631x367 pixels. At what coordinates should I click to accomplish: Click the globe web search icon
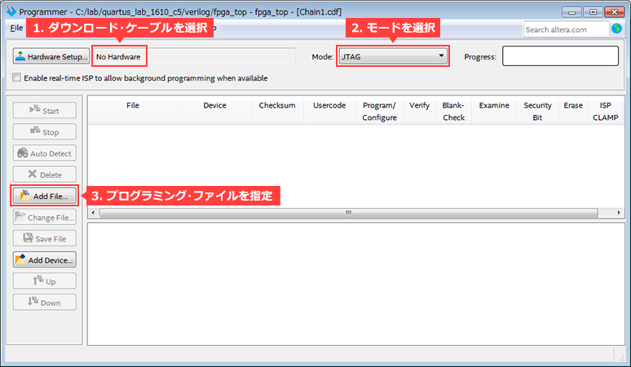tap(616, 29)
